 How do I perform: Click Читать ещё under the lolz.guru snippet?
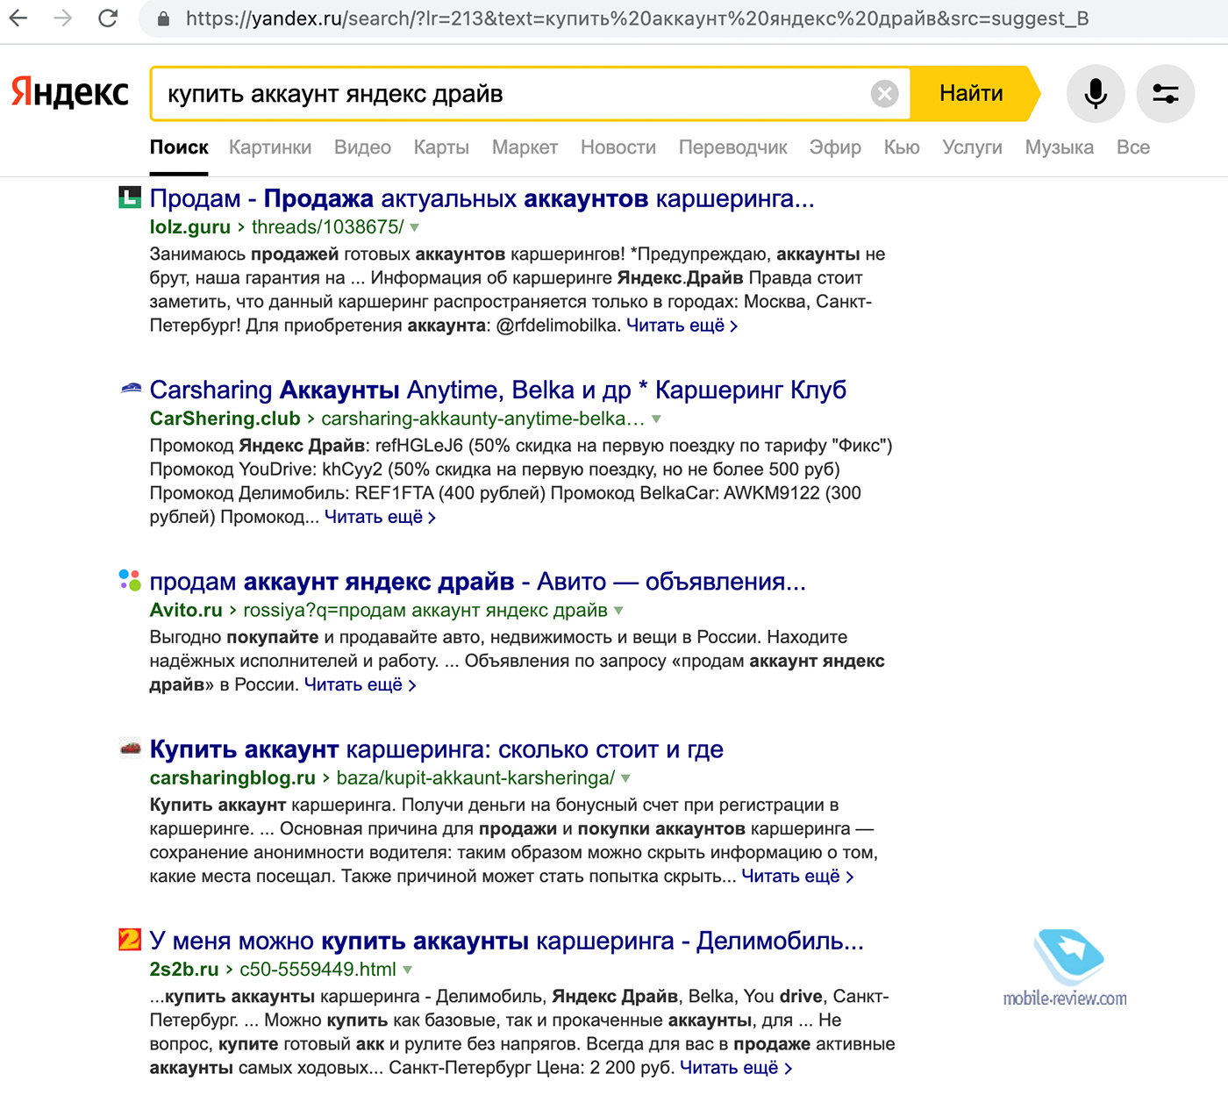click(682, 326)
